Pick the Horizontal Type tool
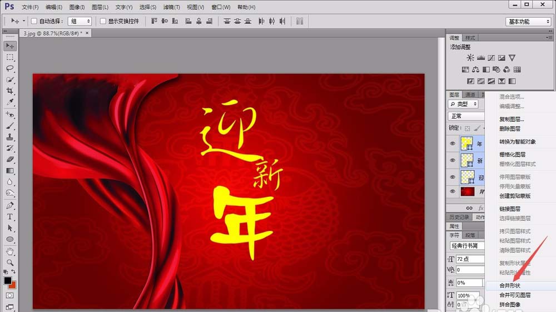This screenshot has height=312, width=556. coord(10,216)
